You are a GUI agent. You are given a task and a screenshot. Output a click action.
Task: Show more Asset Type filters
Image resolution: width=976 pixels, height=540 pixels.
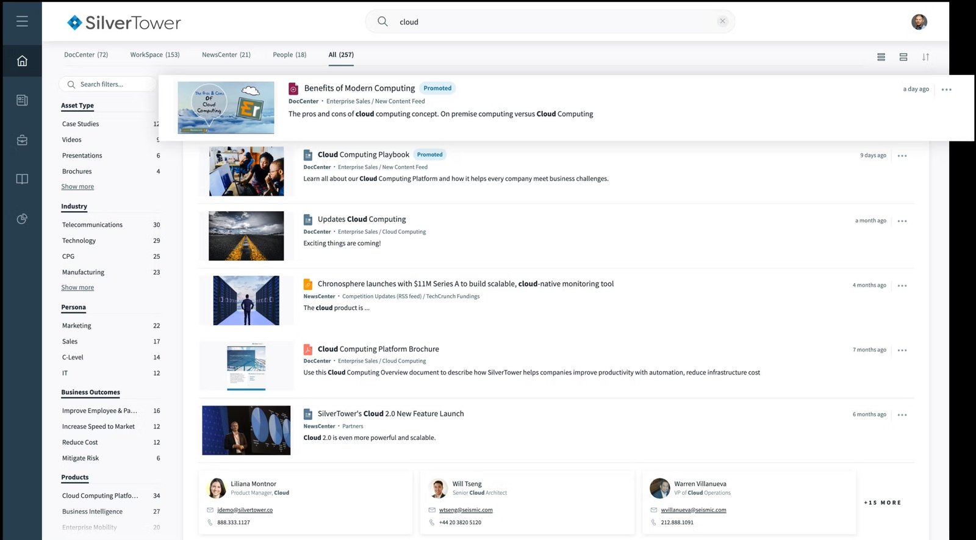(x=77, y=187)
